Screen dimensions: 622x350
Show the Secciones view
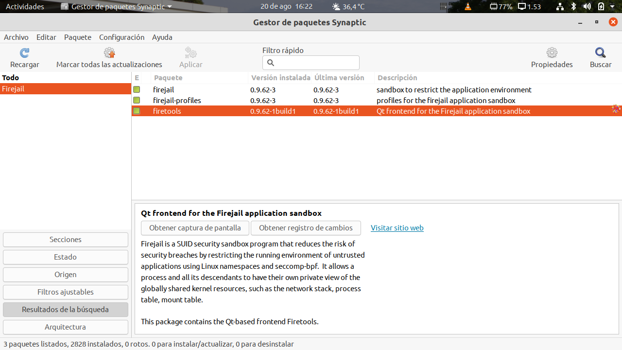66,240
